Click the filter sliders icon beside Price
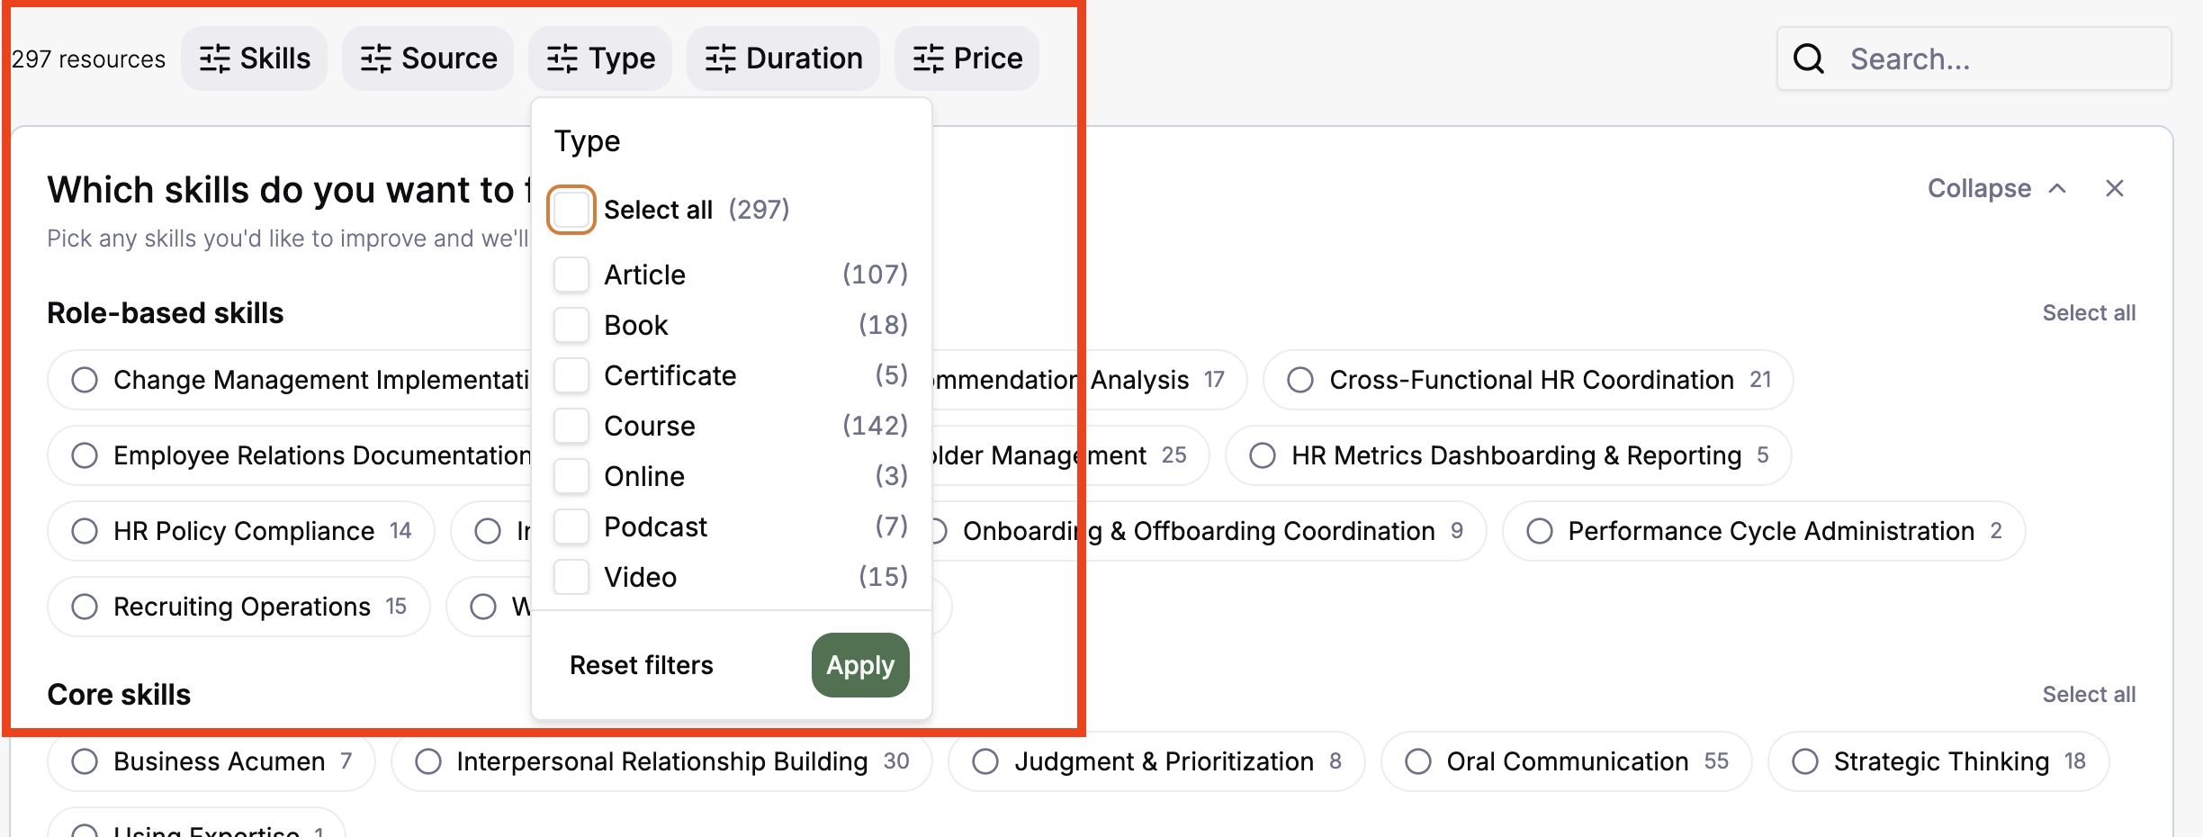The width and height of the screenshot is (2203, 837). (928, 58)
